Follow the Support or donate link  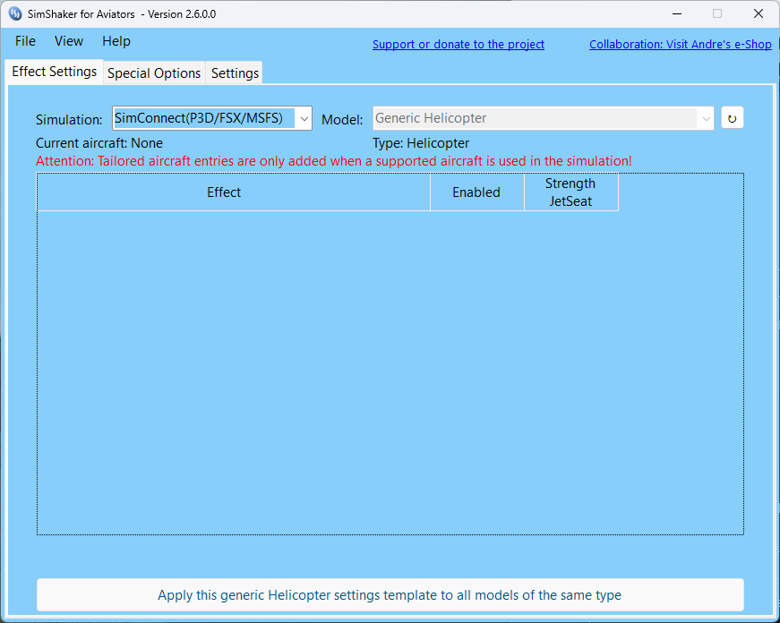pyautogui.click(x=458, y=45)
